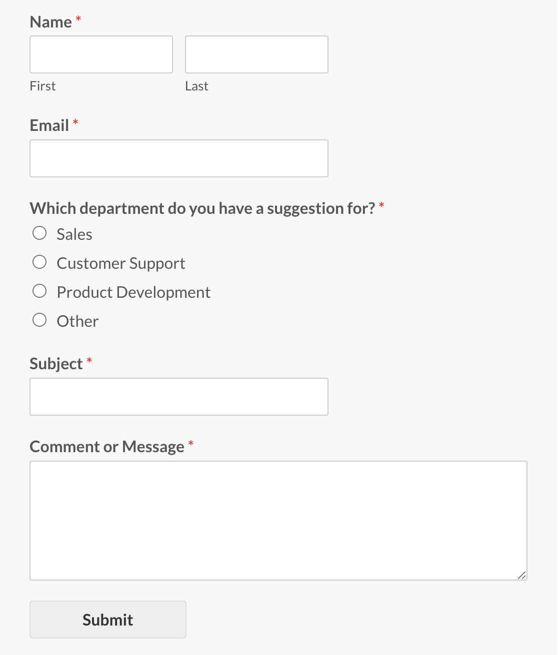Click the 'First' caption under the name field

click(42, 85)
